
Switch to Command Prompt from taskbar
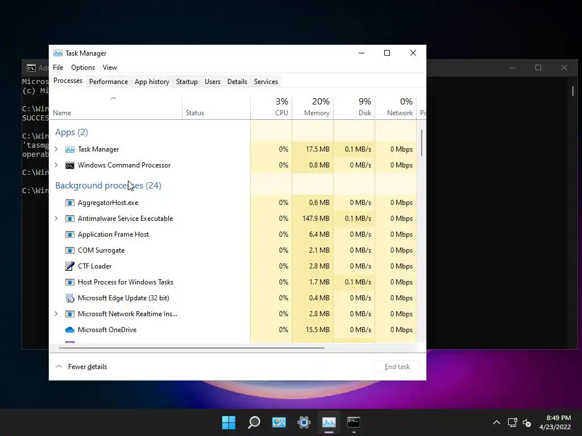(354, 422)
